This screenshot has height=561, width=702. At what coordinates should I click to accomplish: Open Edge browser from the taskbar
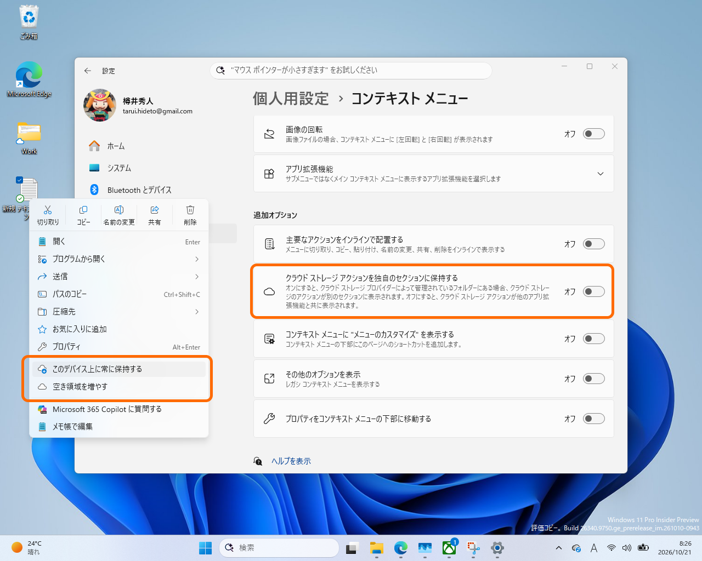[400, 548]
